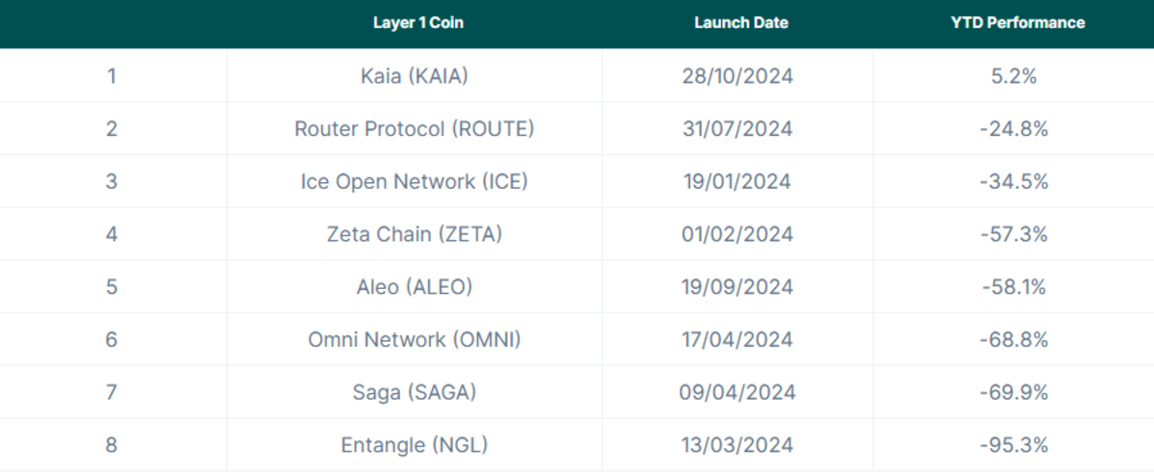Click the Aleo (ALEO) coin name
The image size is (1154, 475).
pos(414,286)
